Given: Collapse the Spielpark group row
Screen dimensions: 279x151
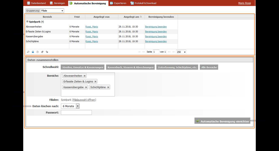Looking at the screenshot, I should pyautogui.click(x=27, y=22).
